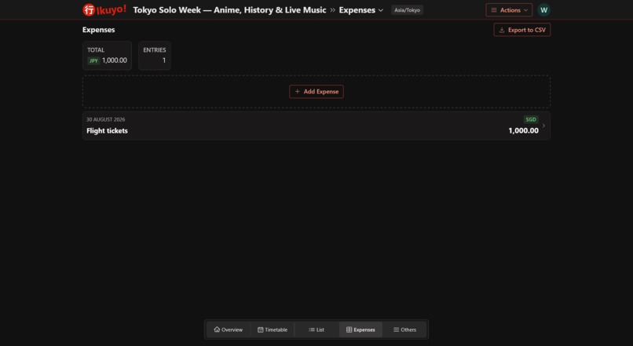Switch to the Timetable tab
Screen dimensions: 633x346
tap(273, 330)
